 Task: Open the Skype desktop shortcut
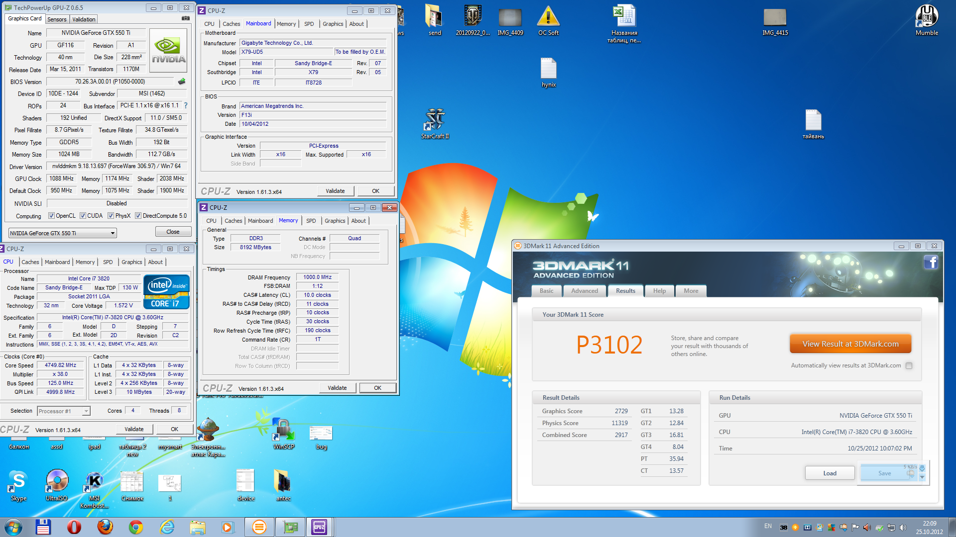[x=18, y=485]
